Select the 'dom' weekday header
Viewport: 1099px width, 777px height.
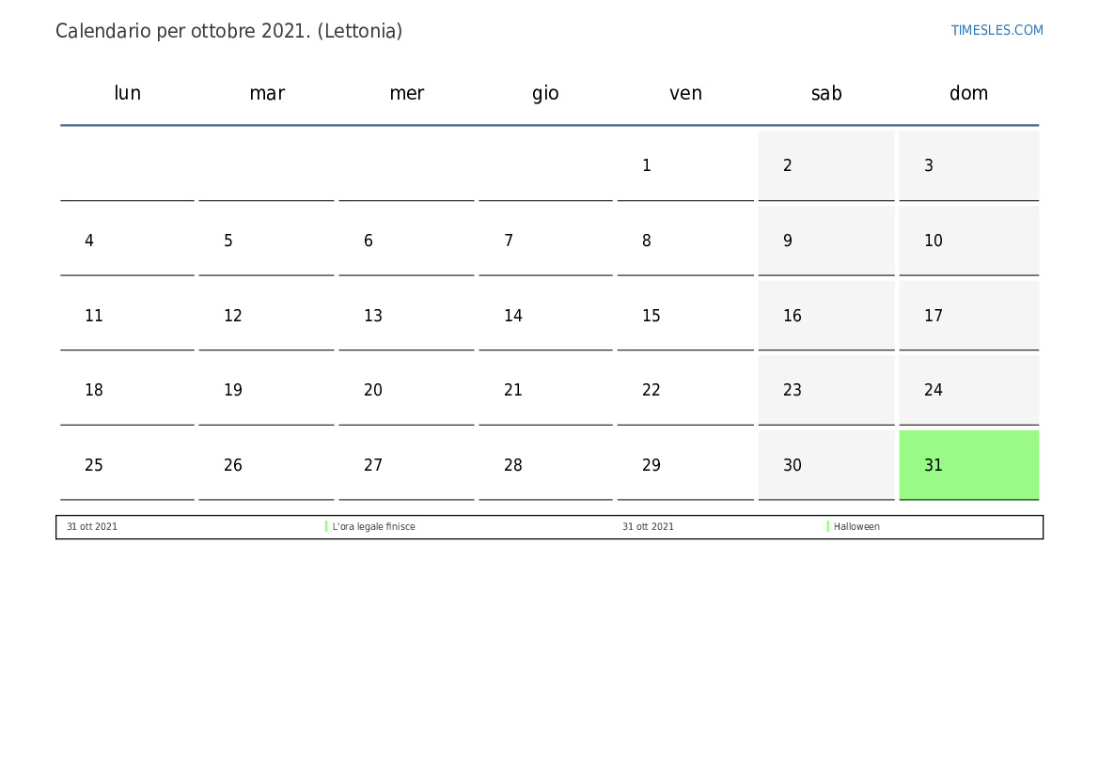tap(968, 93)
